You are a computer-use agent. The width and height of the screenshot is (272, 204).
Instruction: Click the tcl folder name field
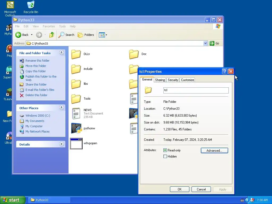click(x=196, y=90)
